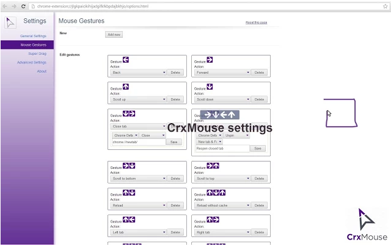Delete the Left tab gesture
The height and width of the screenshot is (245, 391).
tap(175, 232)
